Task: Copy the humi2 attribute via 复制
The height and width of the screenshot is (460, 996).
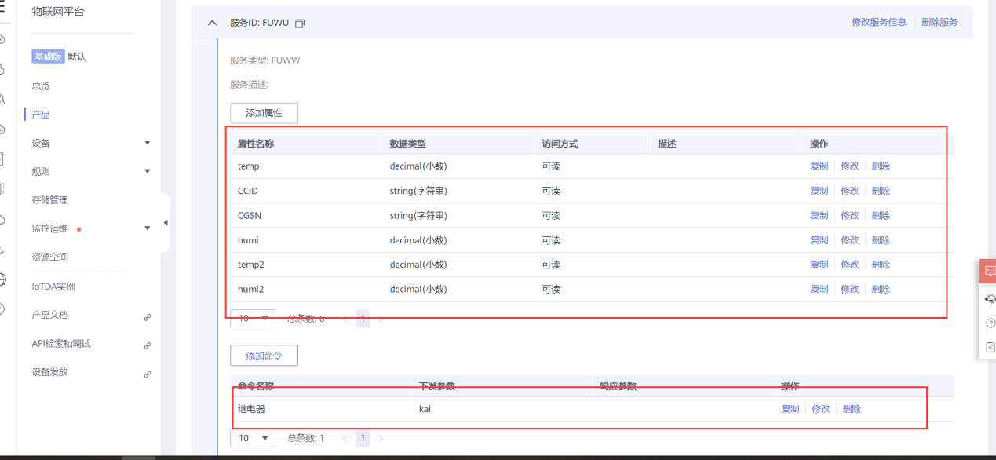Action: 819,289
